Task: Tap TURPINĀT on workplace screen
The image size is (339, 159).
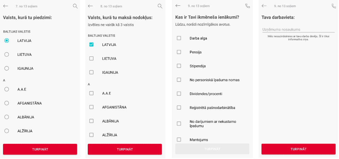Action: tap(299, 149)
